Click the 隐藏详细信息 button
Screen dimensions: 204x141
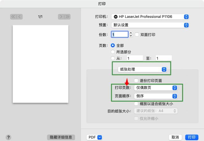[61, 137]
